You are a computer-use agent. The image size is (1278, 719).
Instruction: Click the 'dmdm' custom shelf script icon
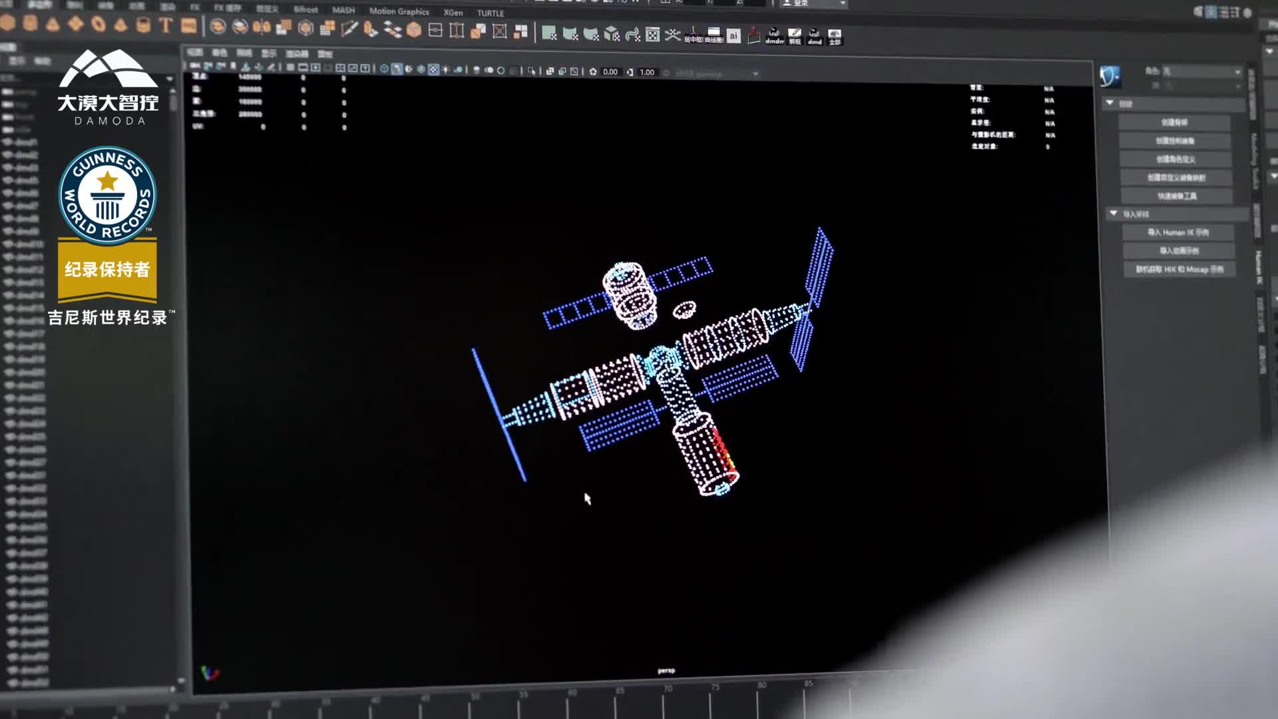[774, 36]
